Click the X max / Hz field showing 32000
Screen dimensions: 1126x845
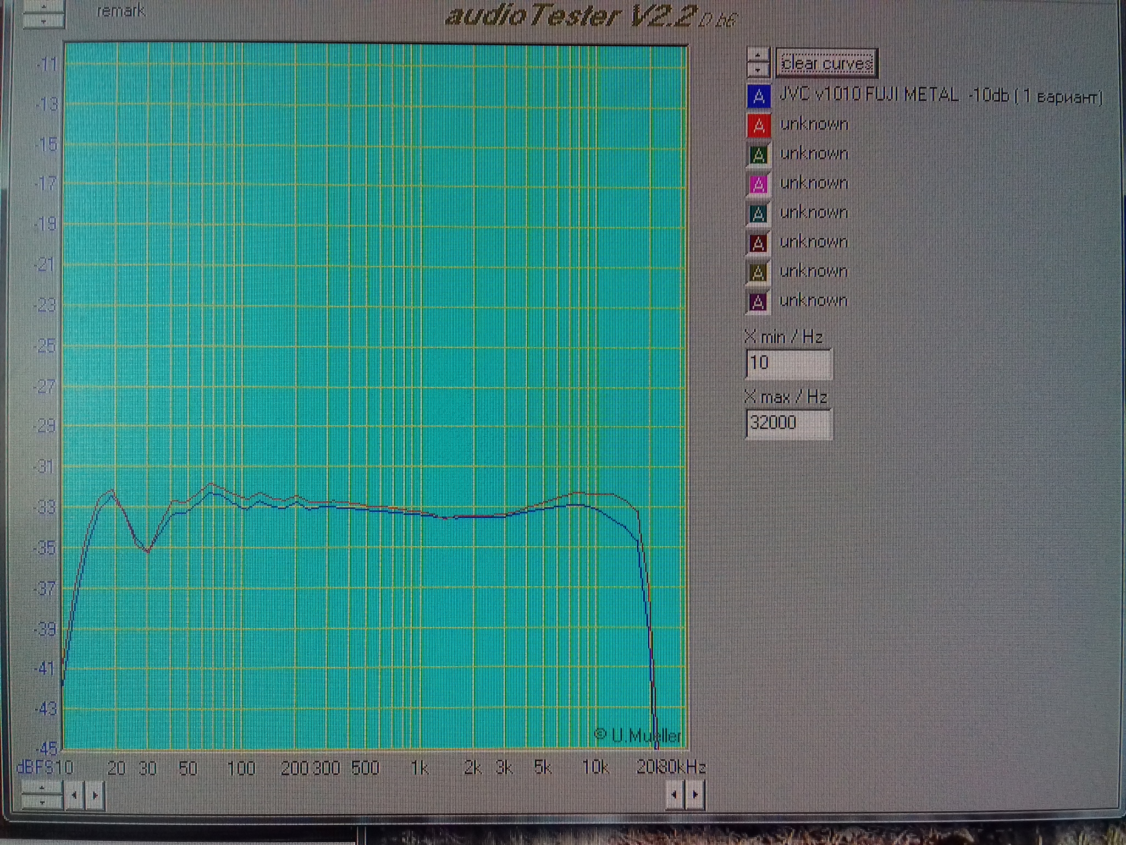pyautogui.click(x=788, y=423)
